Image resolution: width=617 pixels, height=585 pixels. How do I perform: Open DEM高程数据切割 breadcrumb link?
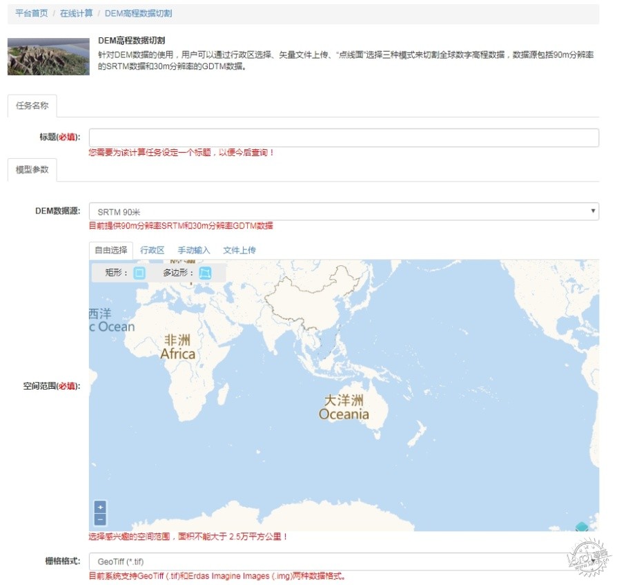138,13
